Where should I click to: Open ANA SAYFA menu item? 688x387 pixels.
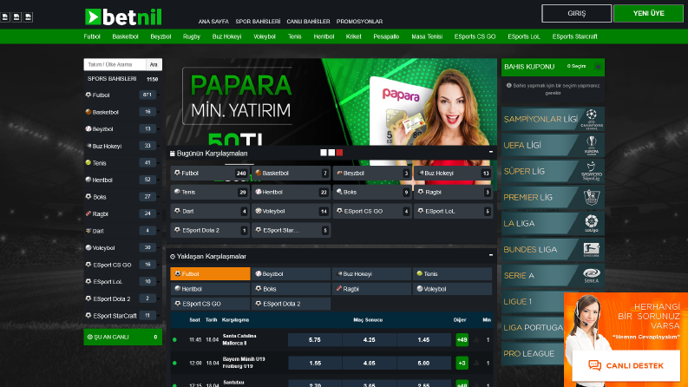(x=213, y=21)
